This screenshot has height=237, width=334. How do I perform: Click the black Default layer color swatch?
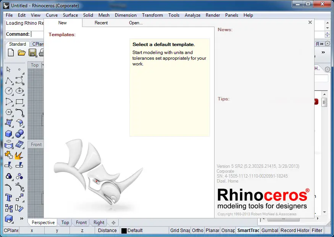point(124,231)
